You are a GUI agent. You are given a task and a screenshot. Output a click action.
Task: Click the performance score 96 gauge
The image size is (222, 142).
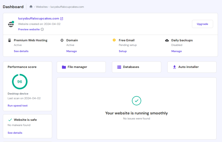(x=20, y=81)
